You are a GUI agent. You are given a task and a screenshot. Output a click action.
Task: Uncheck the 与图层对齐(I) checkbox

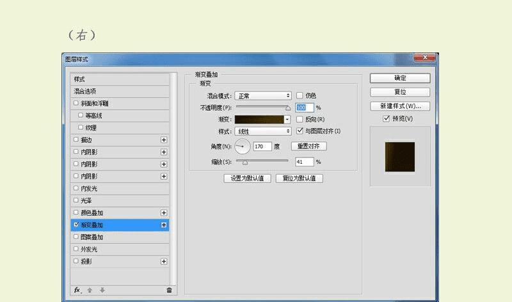[300, 131]
